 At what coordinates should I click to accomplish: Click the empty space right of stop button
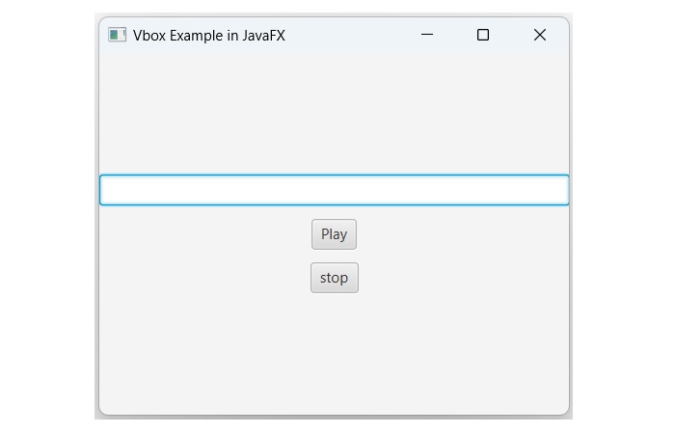click(463, 278)
